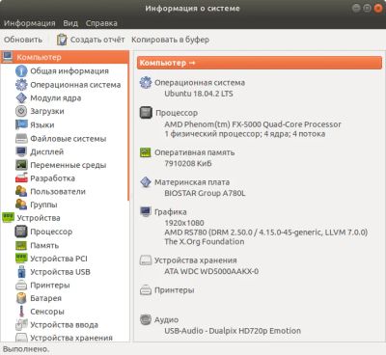Close the Информация о системе window
The width and height of the screenshot is (386, 355).
378,8
